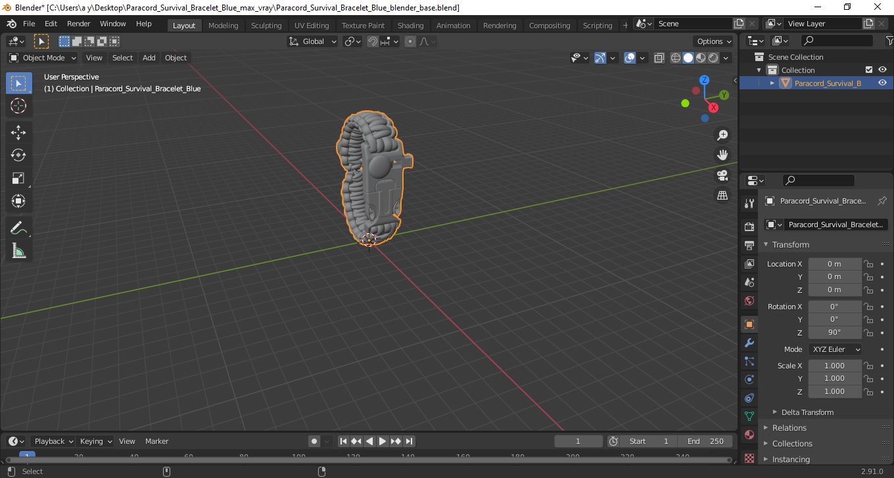Open the Modifier properties wrench tab
The width and height of the screenshot is (894, 478).
(749, 343)
